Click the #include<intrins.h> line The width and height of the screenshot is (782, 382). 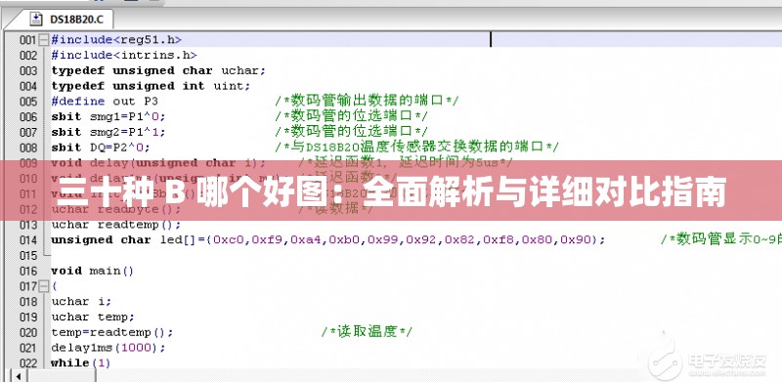(x=124, y=55)
